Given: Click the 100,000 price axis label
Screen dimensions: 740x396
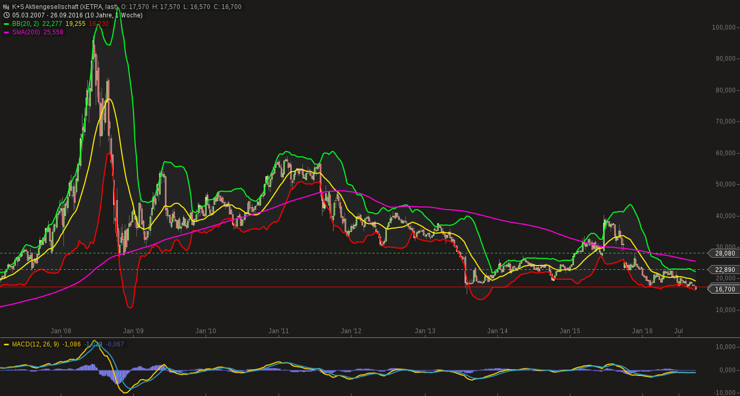Looking at the screenshot, I should (724, 27).
